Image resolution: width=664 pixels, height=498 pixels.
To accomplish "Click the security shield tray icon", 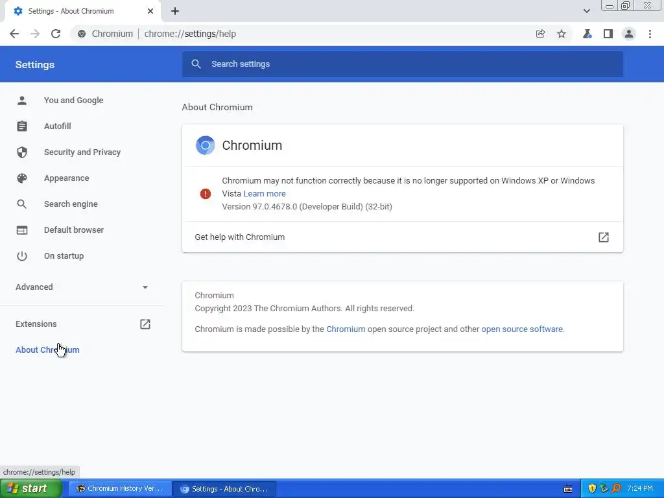I will tap(592, 489).
